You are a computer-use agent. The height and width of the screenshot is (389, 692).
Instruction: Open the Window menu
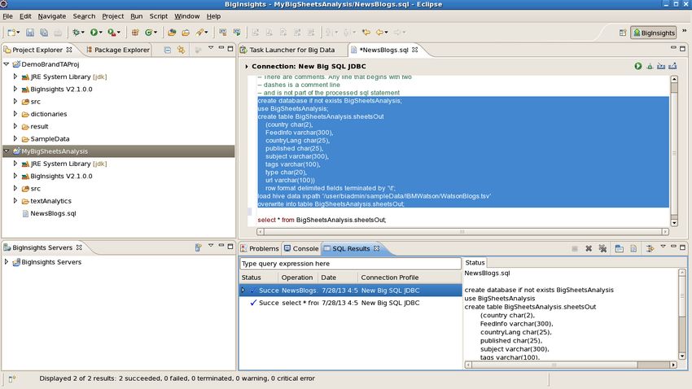186,16
